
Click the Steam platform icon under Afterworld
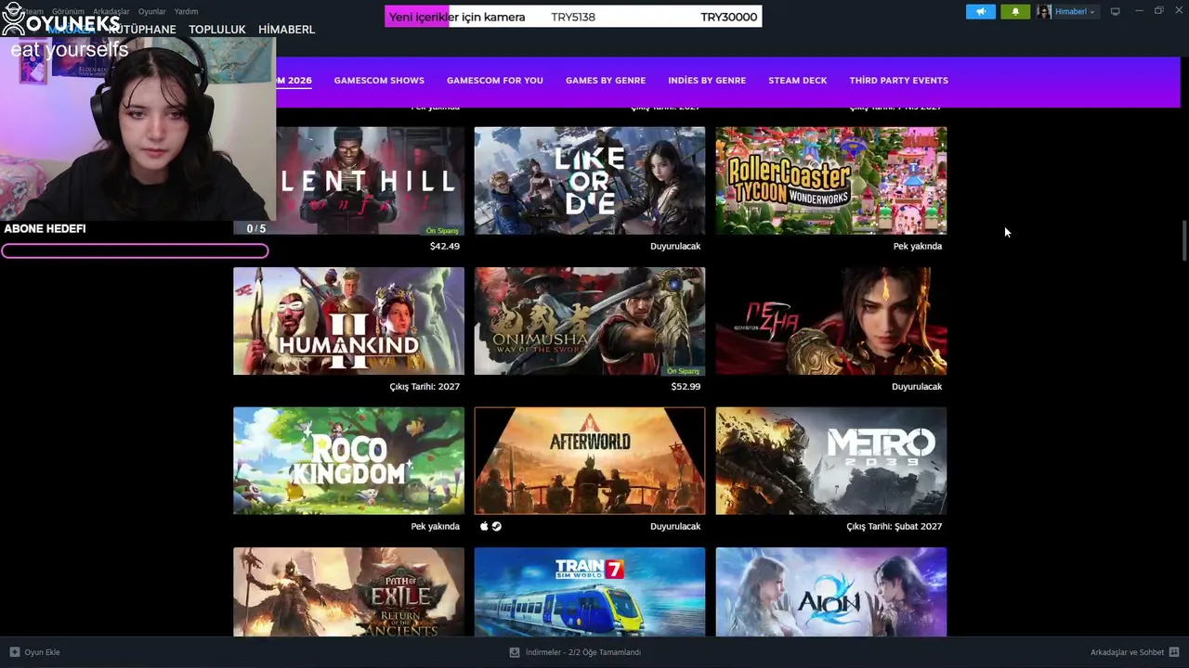click(496, 526)
